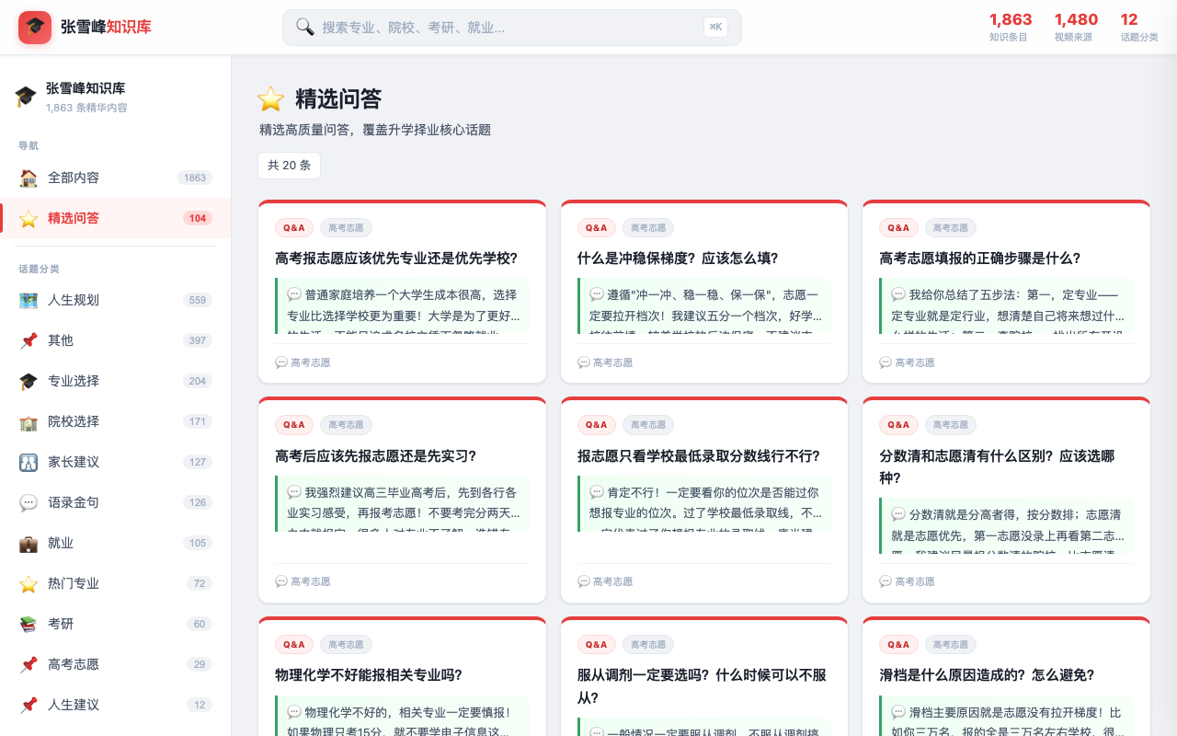Image resolution: width=1177 pixels, height=736 pixels.
Task: Select 精选问答 in the sidebar navigation
Action: 115,218
